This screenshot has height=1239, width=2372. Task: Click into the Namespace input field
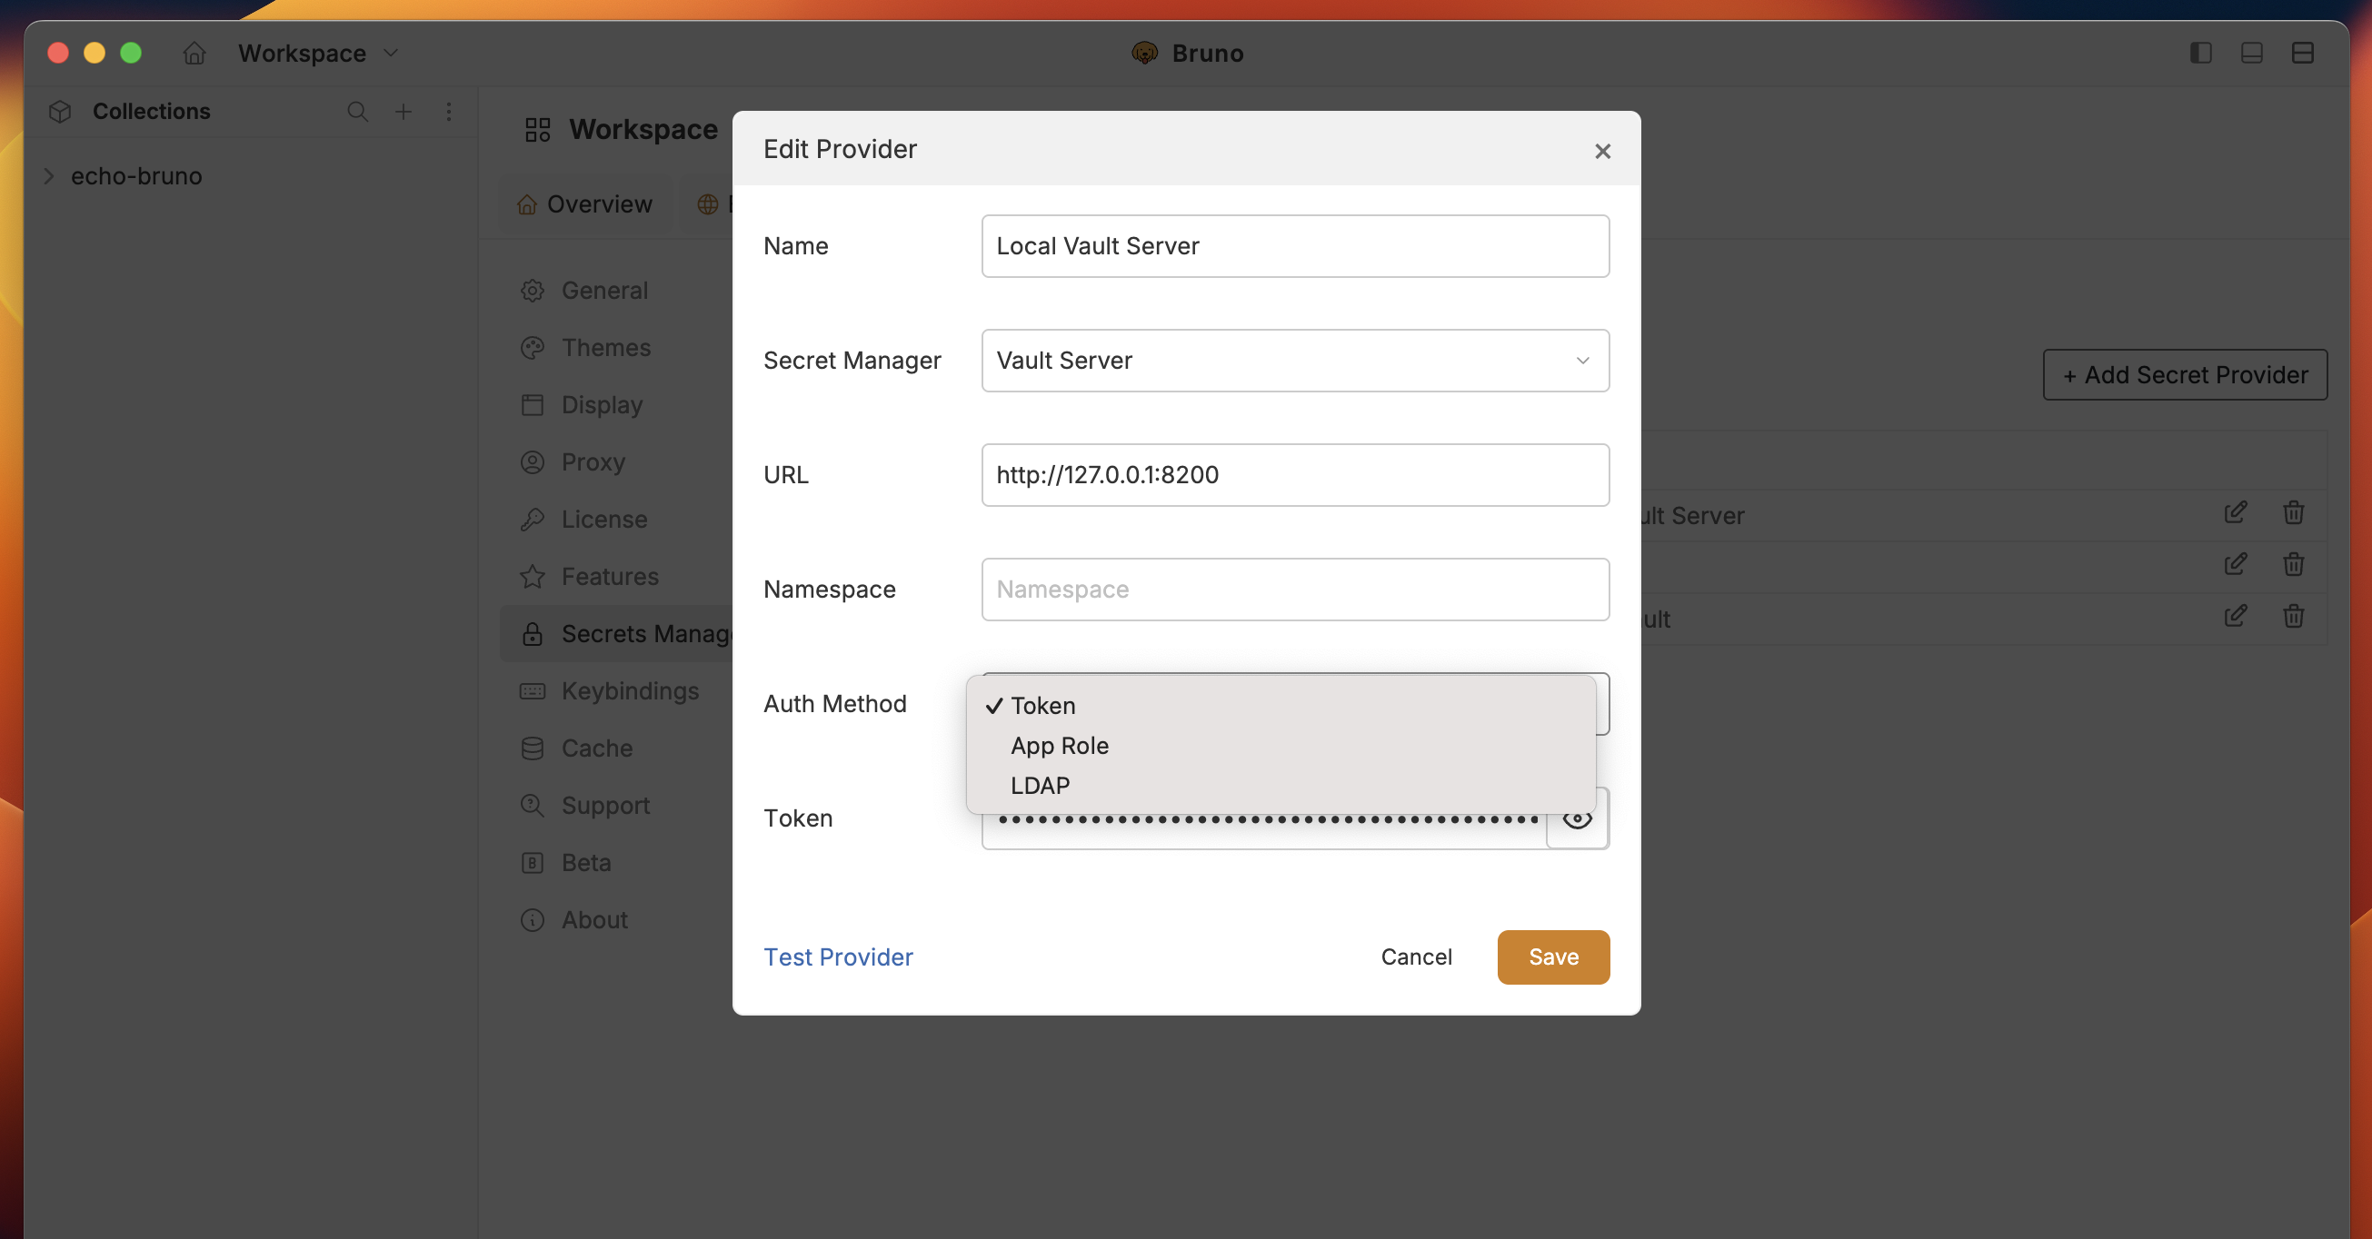click(x=1295, y=590)
